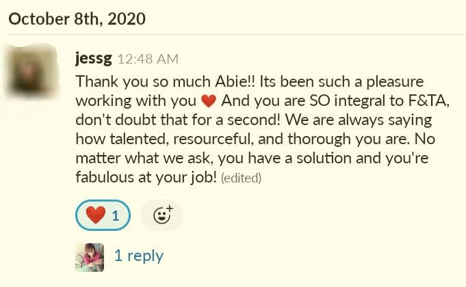Click the "(edited)" label after the message

coord(241,179)
